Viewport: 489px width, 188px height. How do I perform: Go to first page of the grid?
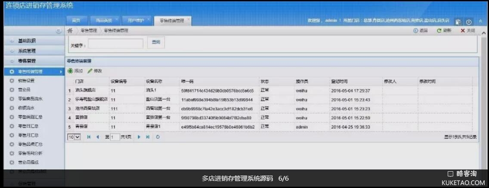click(89, 137)
